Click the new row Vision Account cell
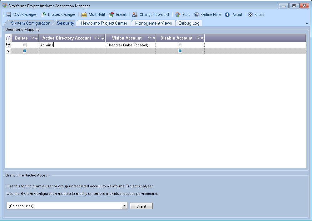 [130, 51]
